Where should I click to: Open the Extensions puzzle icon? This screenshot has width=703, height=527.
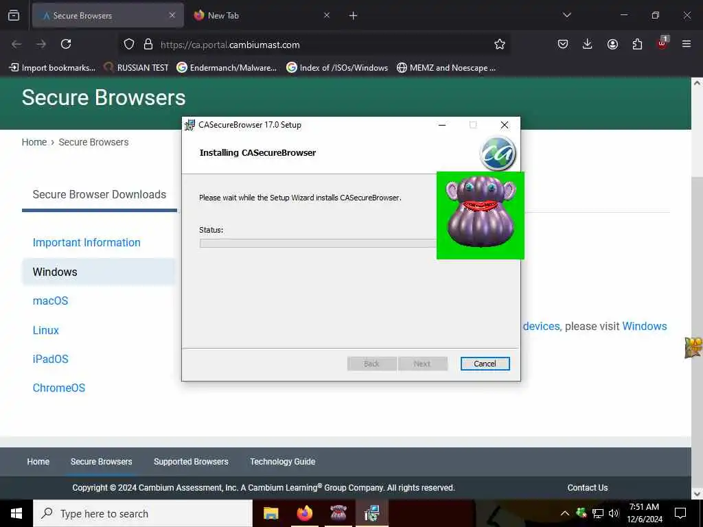click(637, 44)
